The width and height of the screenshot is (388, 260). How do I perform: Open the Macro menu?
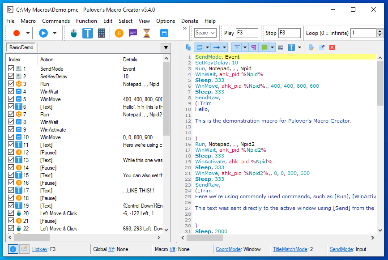pos(28,21)
